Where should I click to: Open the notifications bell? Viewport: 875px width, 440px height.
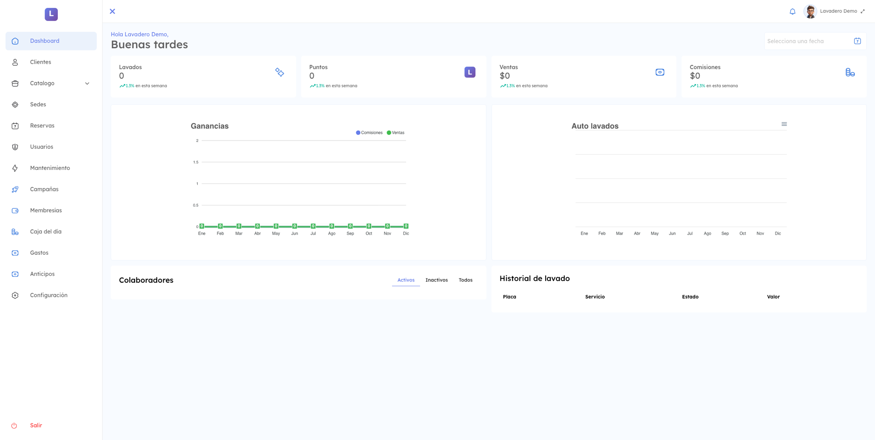tap(792, 11)
